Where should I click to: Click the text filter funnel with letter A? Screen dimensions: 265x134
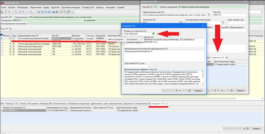[x=16, y=12]
